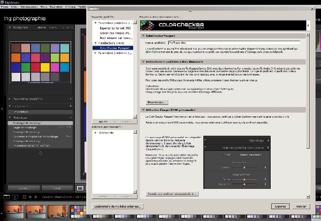Click Ajouter below the preset list
The width and height of the screenshot is (321, 221).
[103, 121]
